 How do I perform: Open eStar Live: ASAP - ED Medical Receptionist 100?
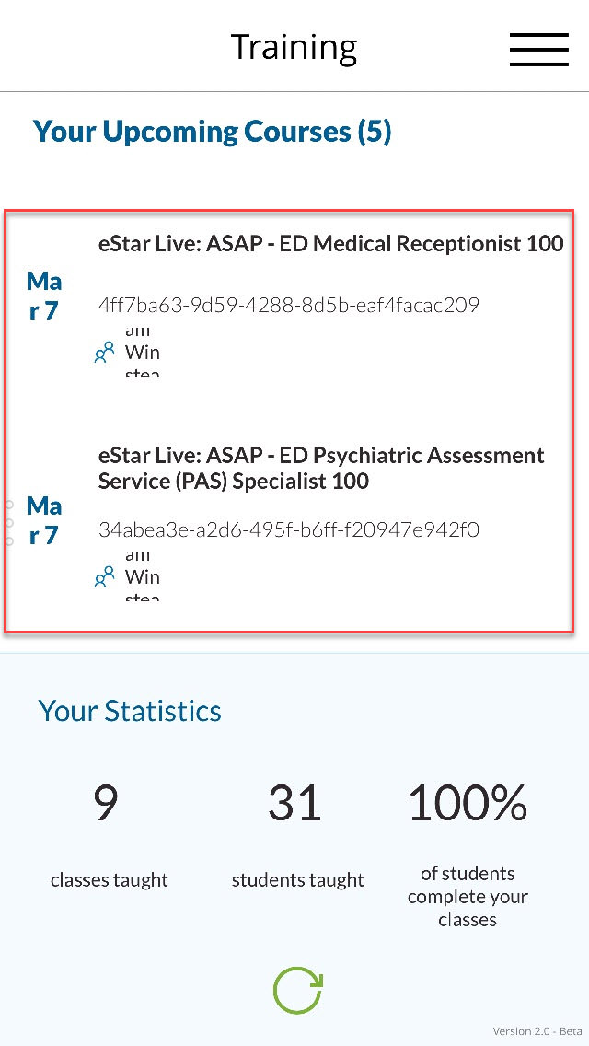click(x=331, y=243)
